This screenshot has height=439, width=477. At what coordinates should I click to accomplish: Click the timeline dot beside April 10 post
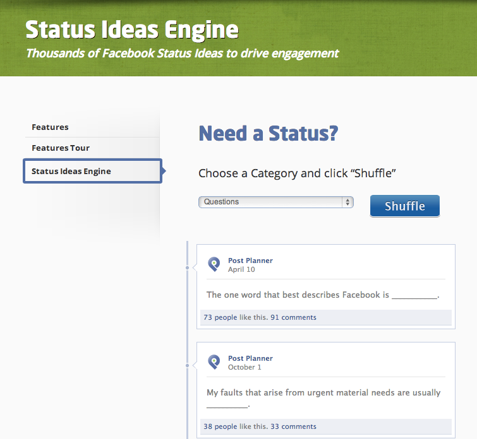point(188,268)
